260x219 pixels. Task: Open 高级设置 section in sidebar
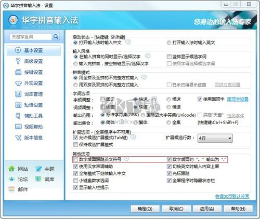(33, 61)
